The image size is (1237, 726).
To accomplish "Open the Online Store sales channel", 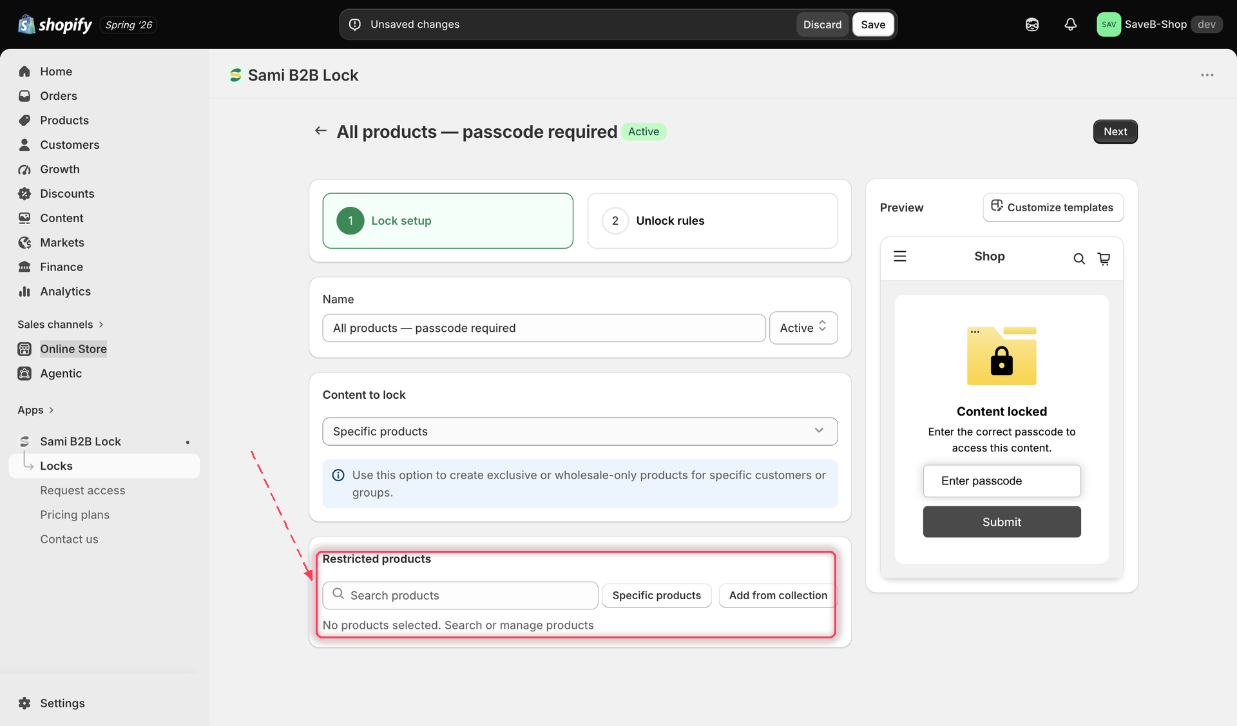I will (73, 349).
